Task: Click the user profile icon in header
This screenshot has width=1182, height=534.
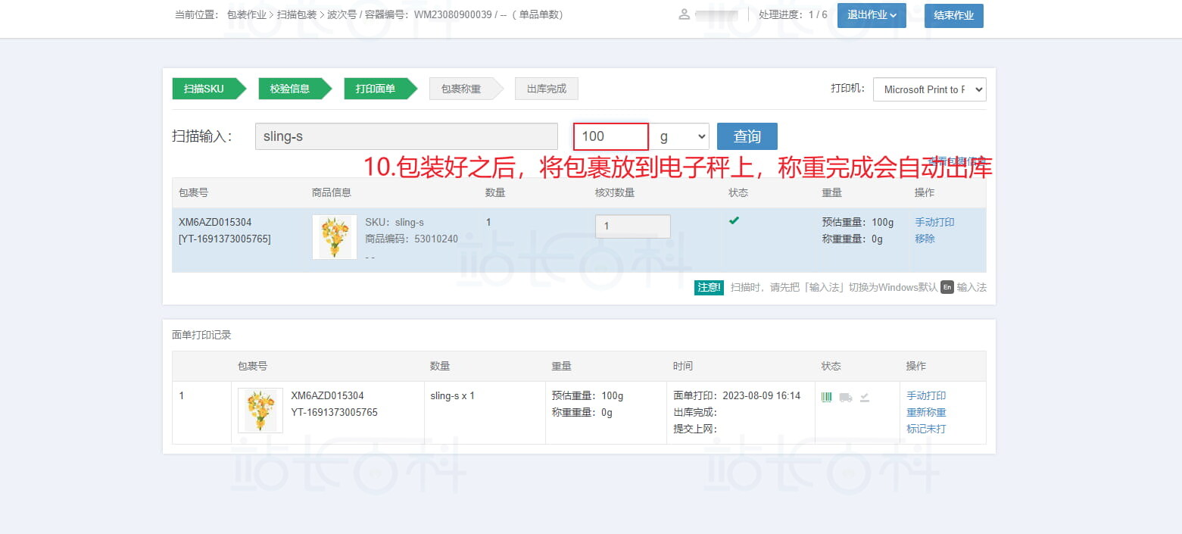Action: [x=685, y=14]
